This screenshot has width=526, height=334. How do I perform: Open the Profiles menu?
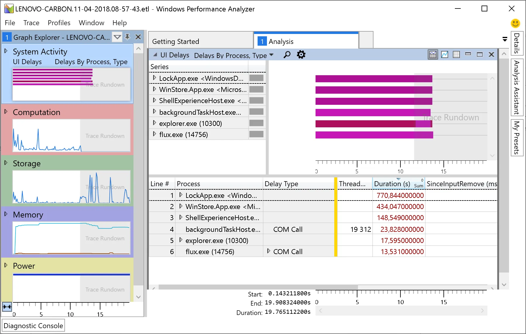(x=59, y=23)
